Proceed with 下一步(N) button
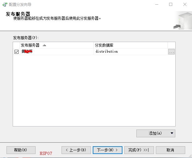 [108, 150]
